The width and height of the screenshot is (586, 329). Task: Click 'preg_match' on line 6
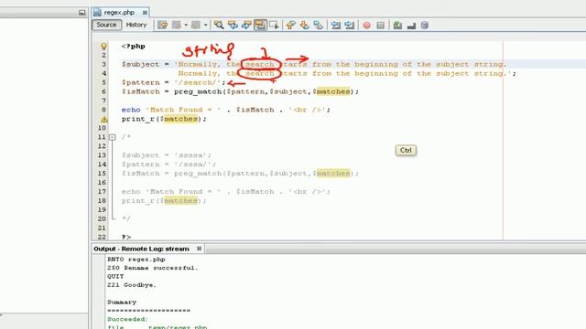198,91
